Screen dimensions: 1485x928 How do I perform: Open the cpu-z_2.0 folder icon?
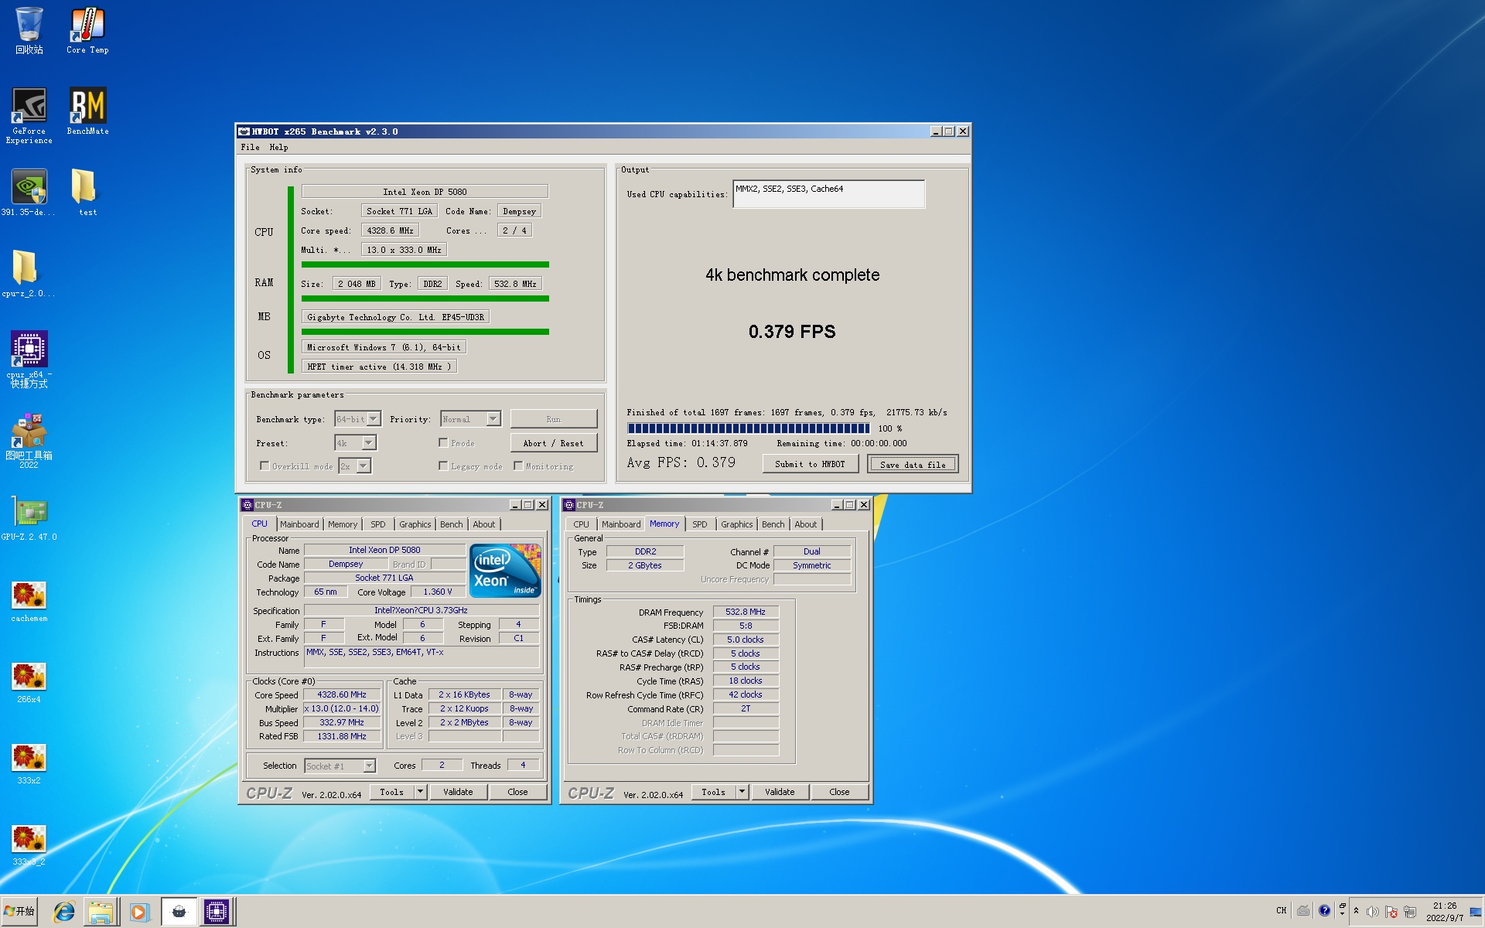pos(29,275)
